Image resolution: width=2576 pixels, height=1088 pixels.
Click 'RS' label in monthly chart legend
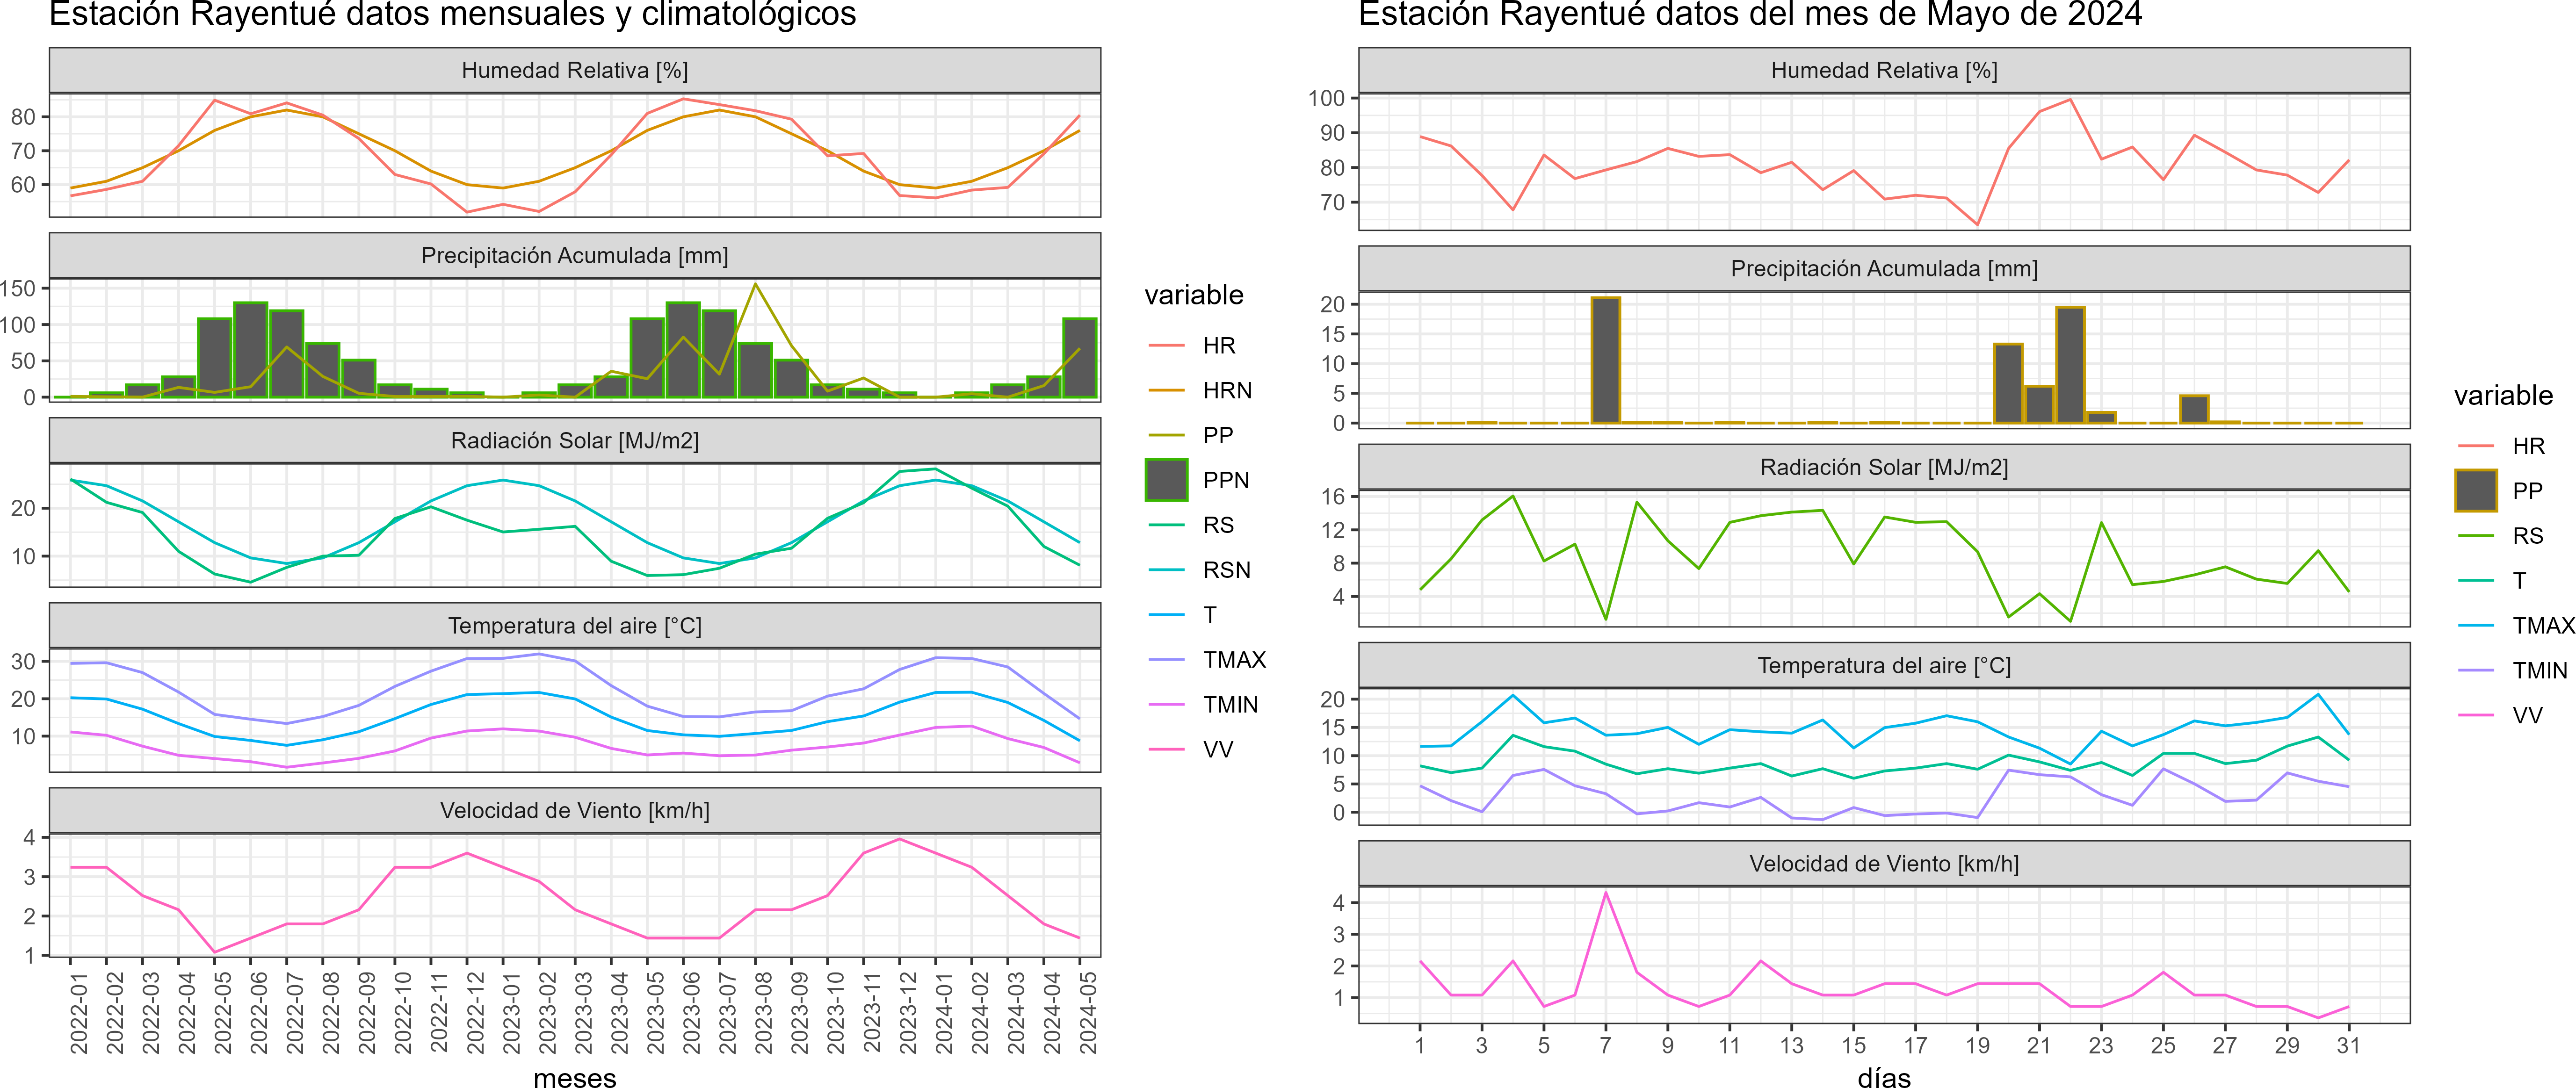click(x=1219, y=525)
